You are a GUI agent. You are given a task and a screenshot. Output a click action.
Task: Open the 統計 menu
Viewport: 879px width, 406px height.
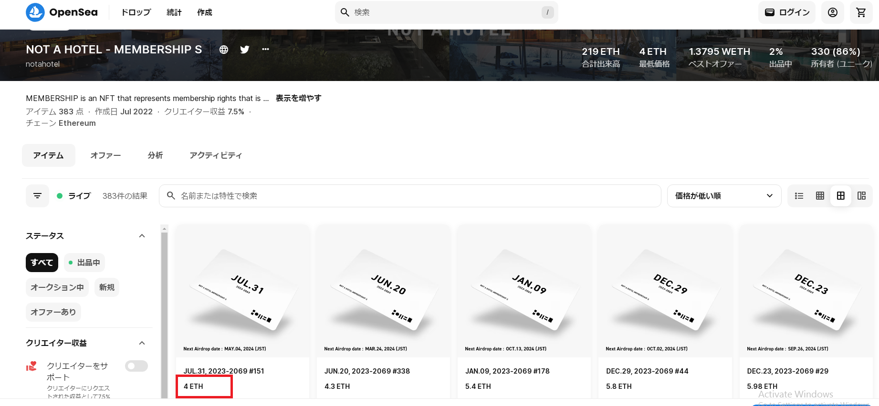click(174, 12)
